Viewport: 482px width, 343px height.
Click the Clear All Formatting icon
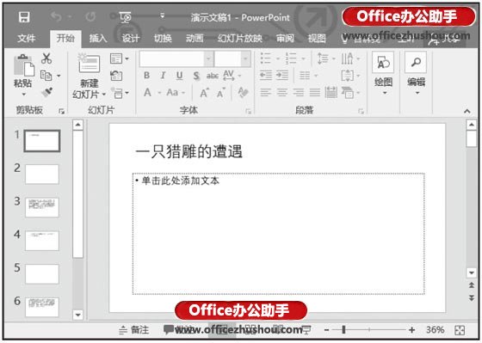click(x=243, y=93)
